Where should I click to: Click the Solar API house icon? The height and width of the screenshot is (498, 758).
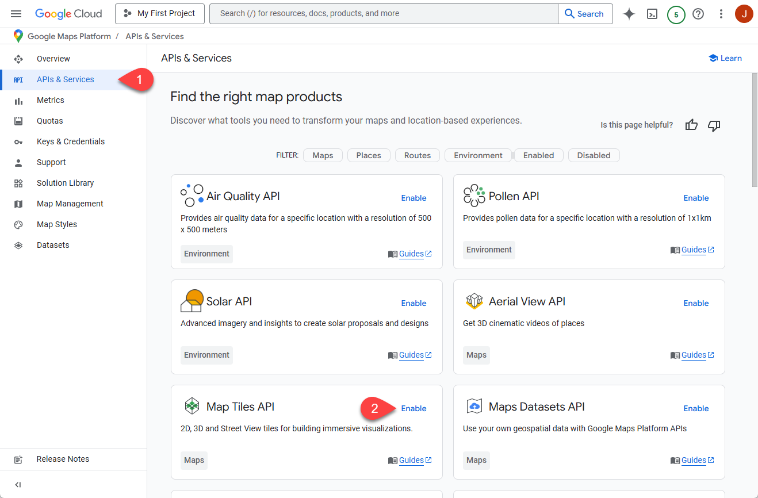point(192,301)
